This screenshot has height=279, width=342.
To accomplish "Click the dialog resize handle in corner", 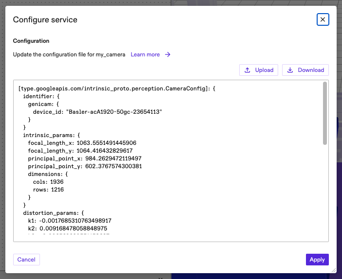I will [334, 271].
